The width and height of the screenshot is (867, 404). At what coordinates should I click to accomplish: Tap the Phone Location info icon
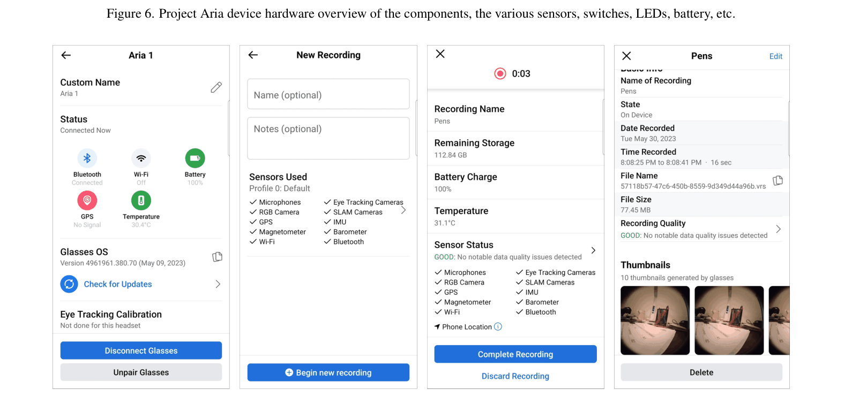[498, 327]
